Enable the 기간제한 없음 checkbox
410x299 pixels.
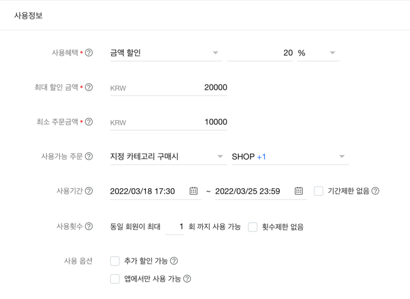click(x=319, y=191)
